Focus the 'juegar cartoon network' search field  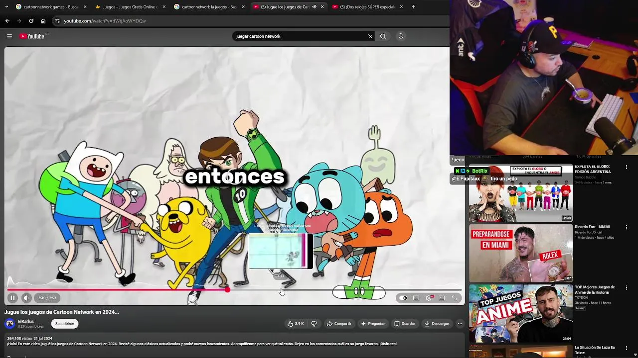click(301, 36)
